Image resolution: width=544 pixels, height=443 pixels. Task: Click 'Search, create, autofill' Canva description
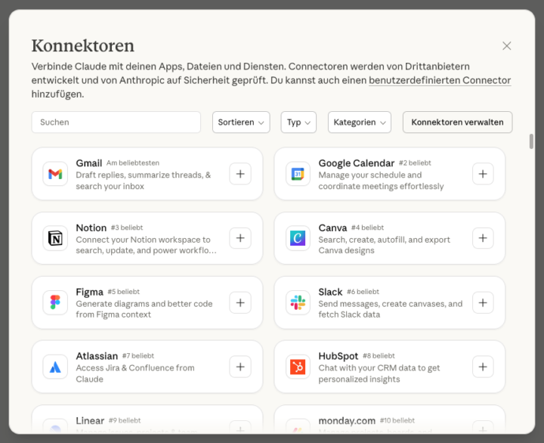point(384,245)
